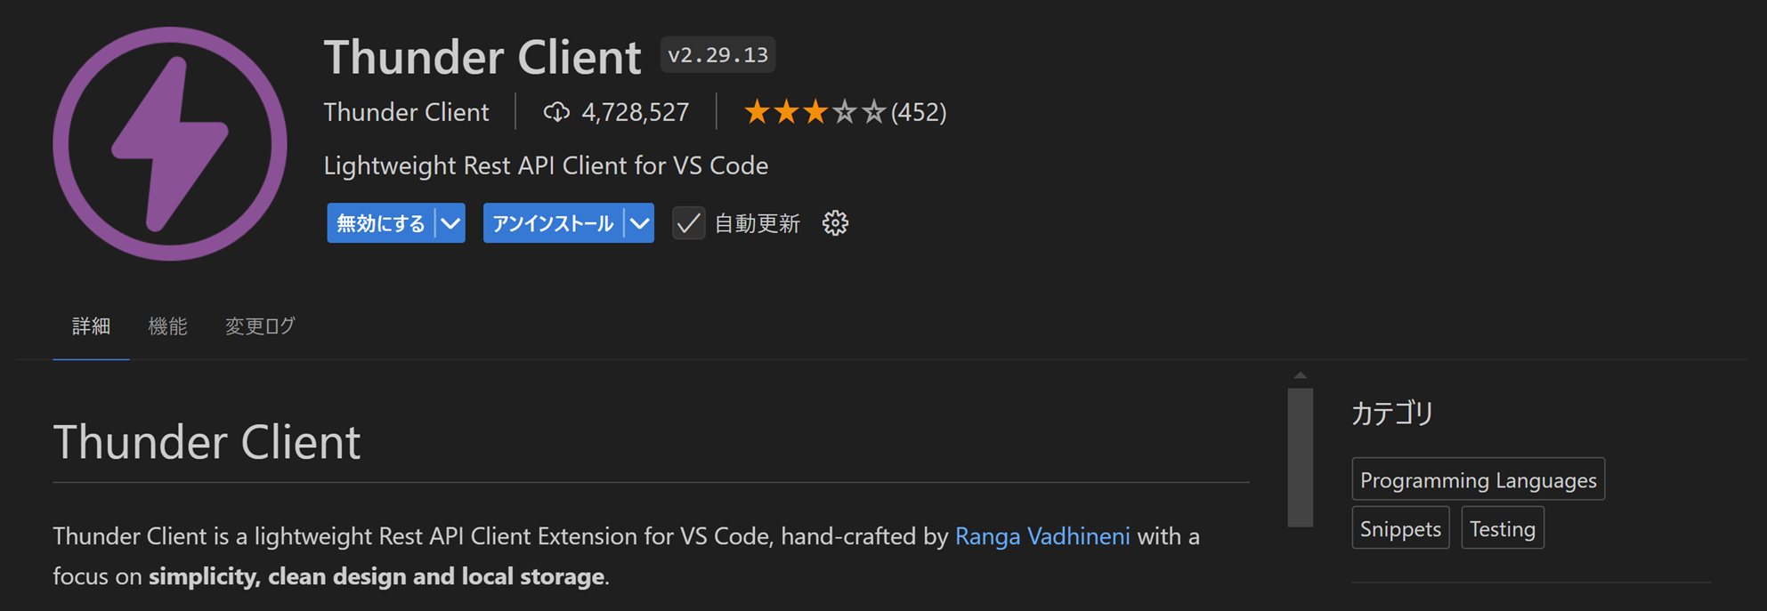1767x611 pixels.
Task: Open the extension settings gear
Action: click(x=835, y=223)
